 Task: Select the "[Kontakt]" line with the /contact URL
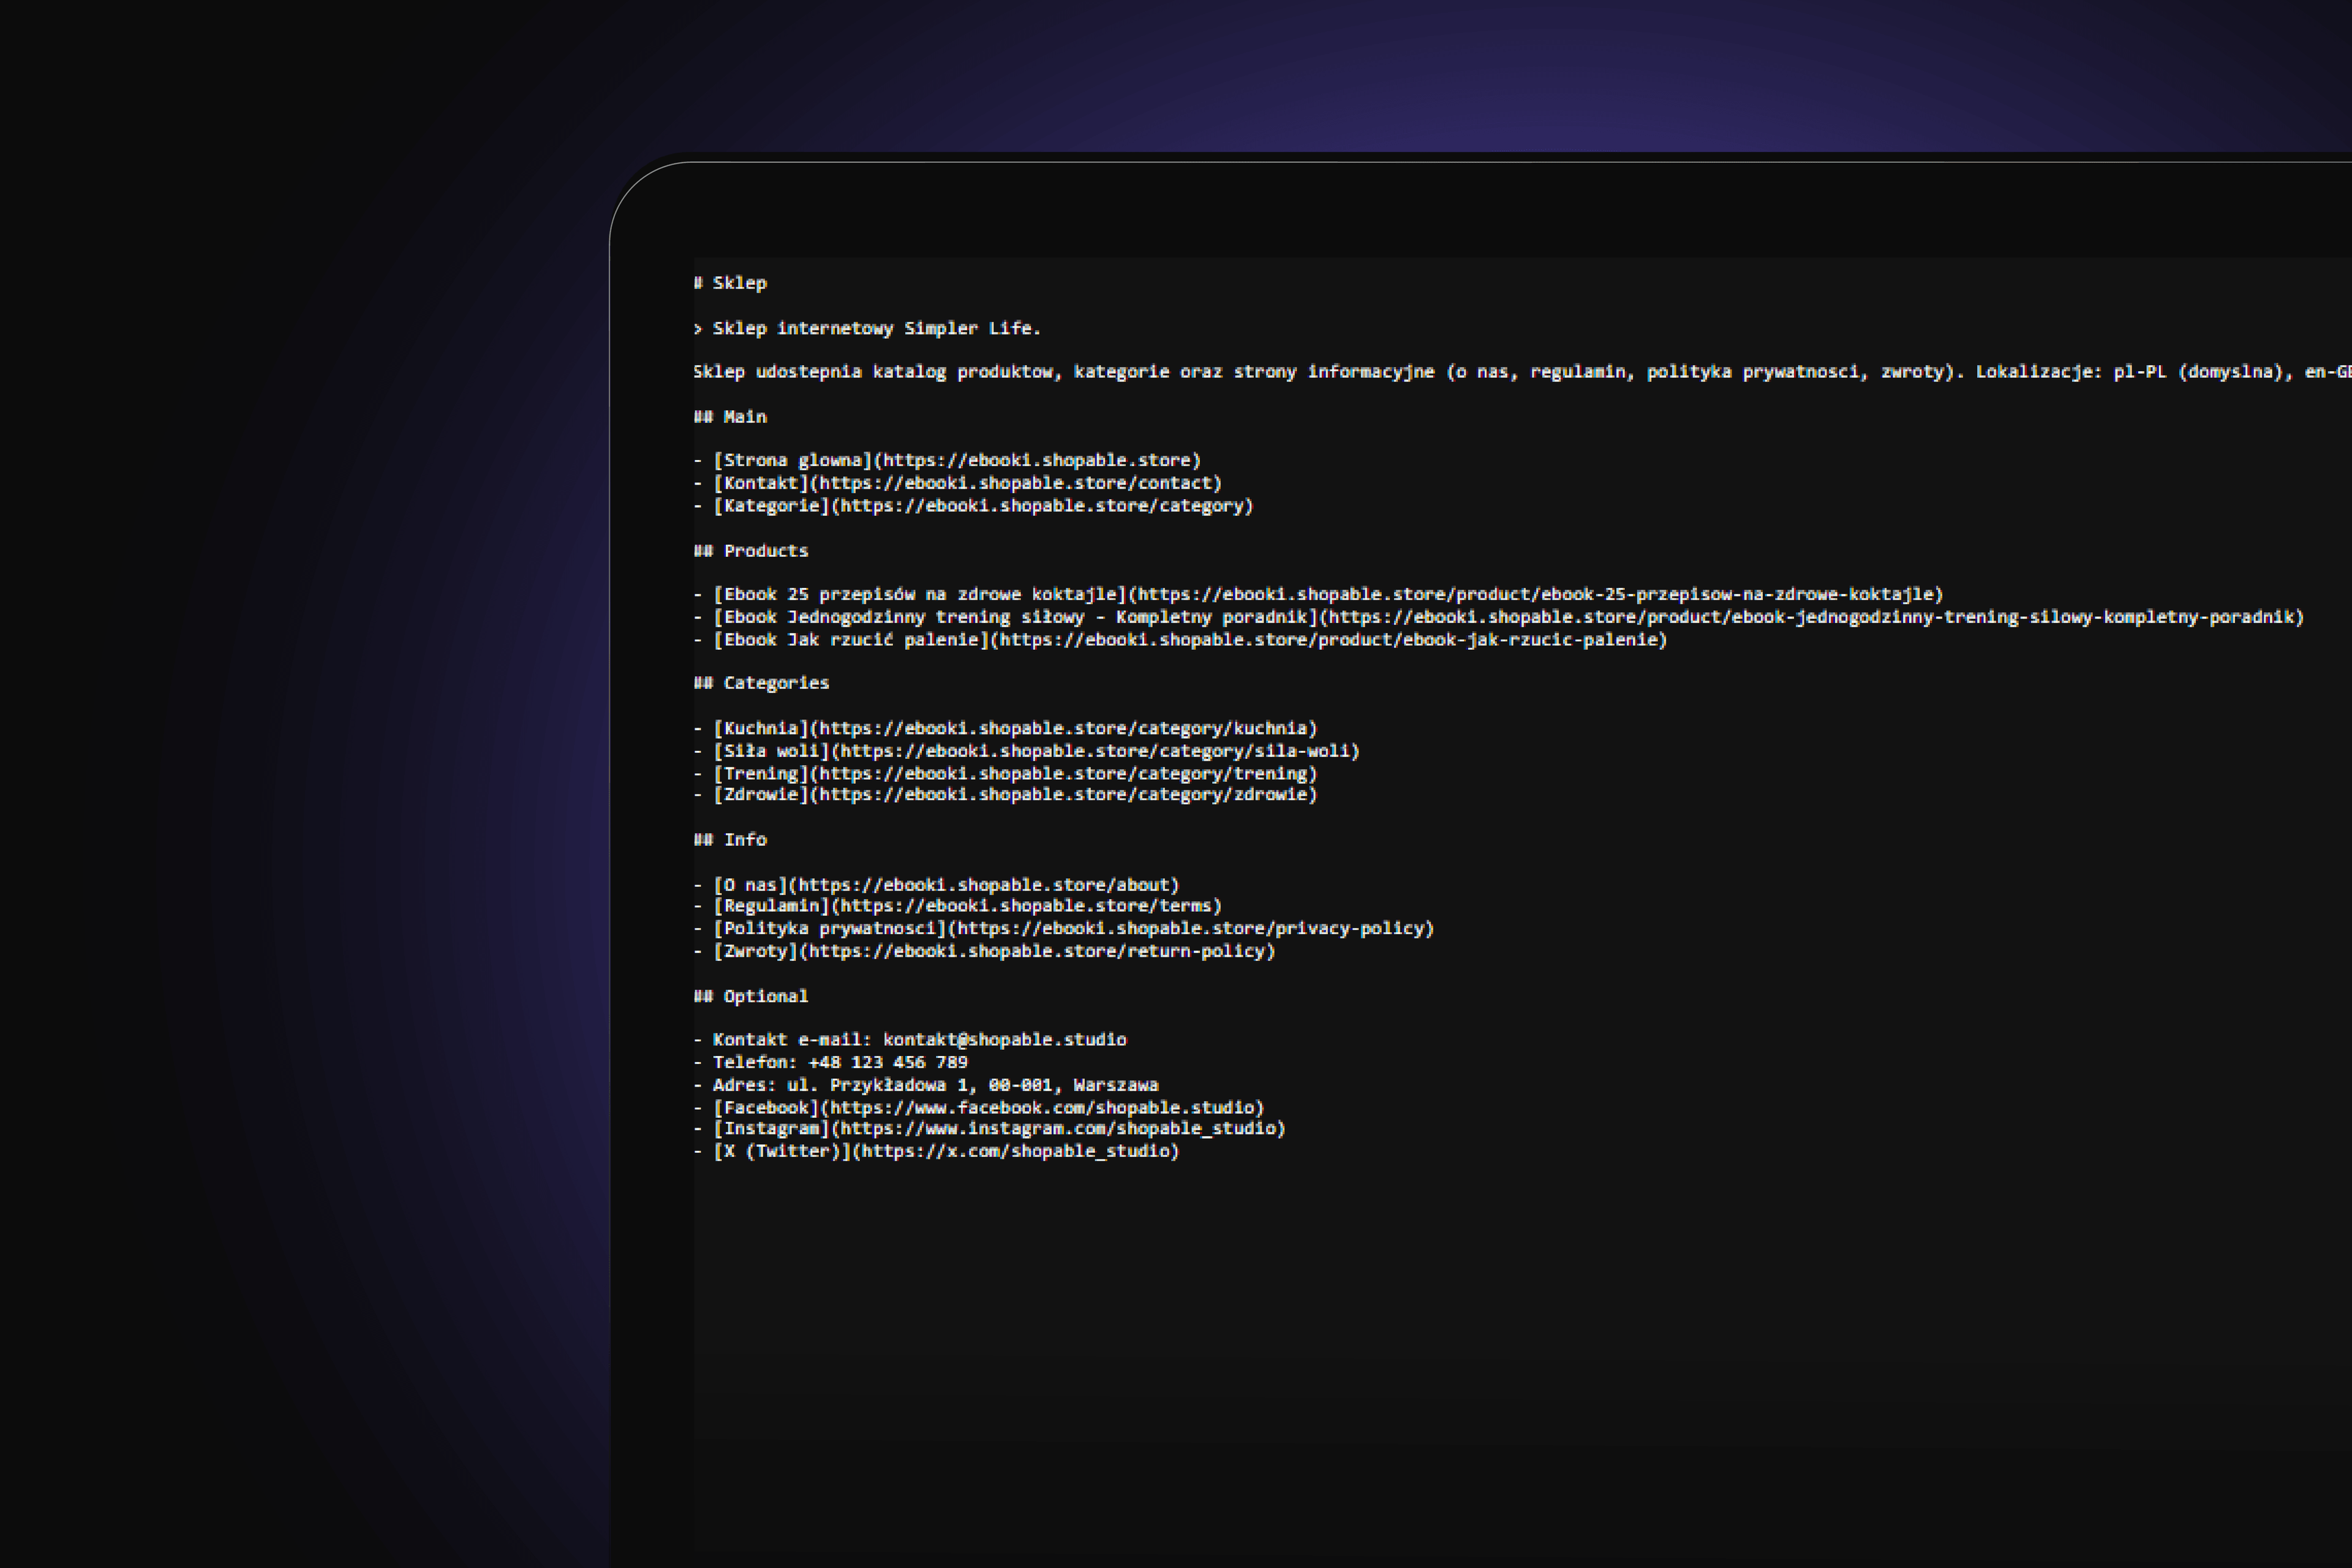pyautogui.click(x=958, y=483)
